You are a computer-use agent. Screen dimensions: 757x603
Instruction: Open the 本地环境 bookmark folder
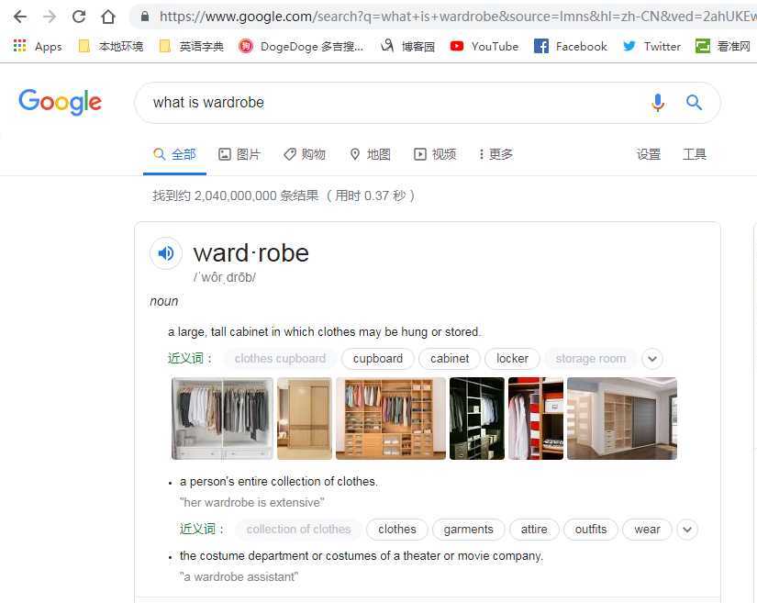point(110,46)
